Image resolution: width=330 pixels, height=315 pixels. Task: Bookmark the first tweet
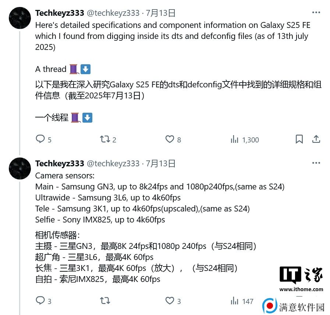click(299, 139)
